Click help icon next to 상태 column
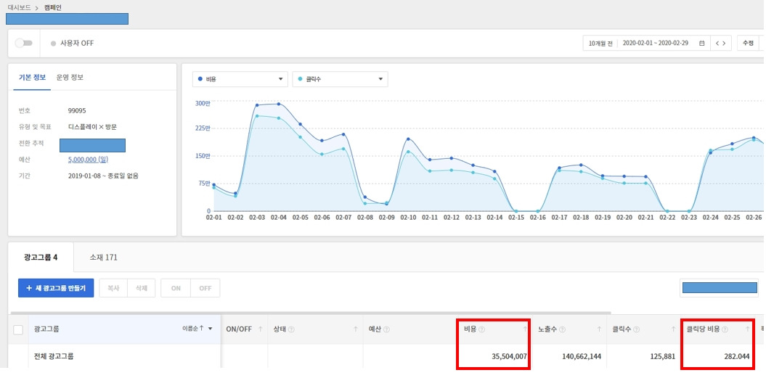 tap(291, 329)
